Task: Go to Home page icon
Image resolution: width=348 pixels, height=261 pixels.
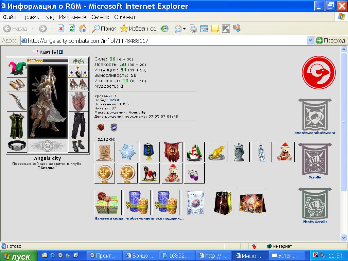Action: pos(83,29)
